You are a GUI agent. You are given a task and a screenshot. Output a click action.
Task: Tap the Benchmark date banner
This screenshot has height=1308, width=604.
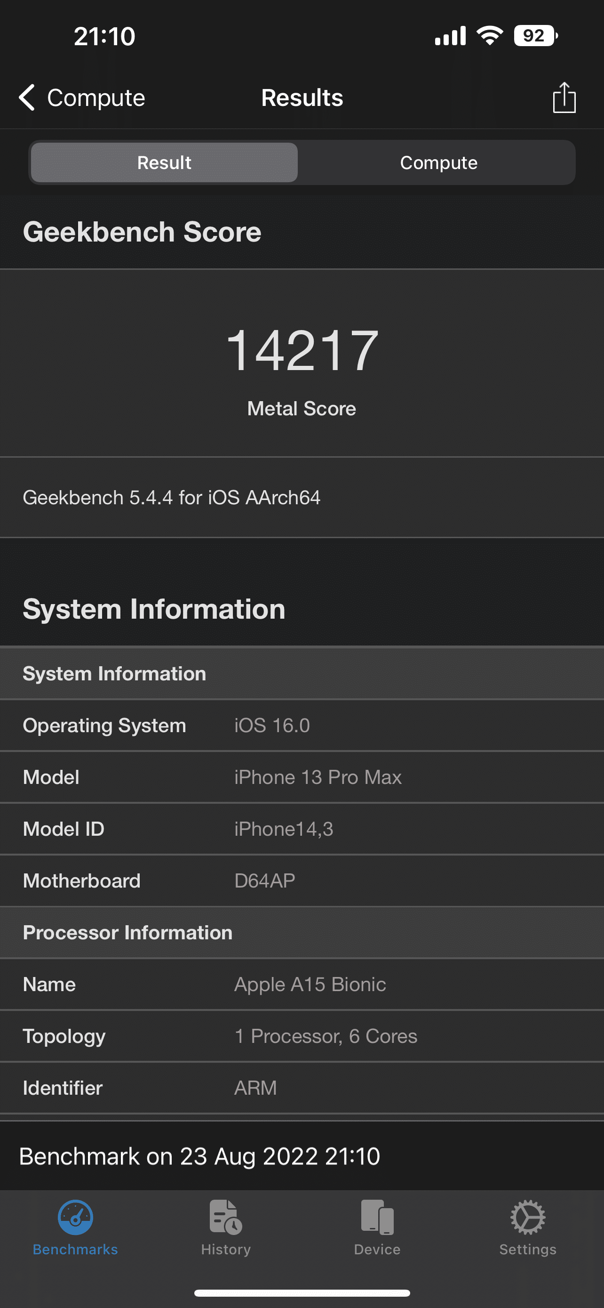click(302, 1156)
